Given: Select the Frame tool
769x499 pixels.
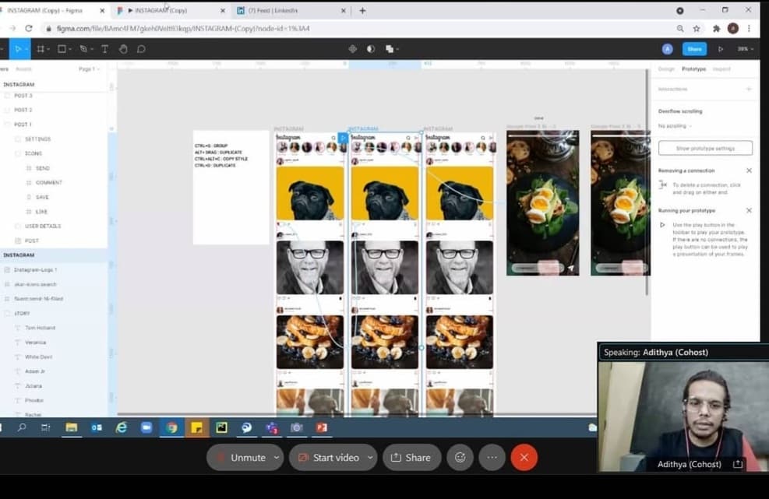Looking at the screenshot, I should tap(41, 49).
